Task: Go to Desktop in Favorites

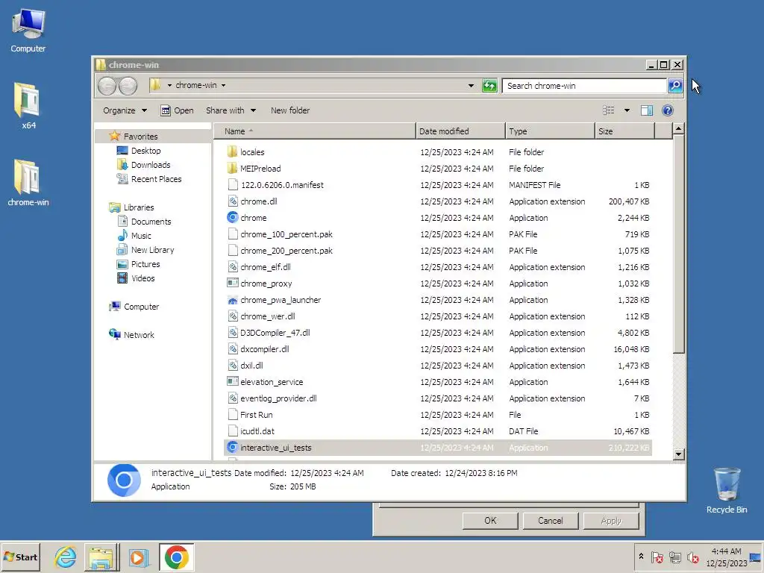Action: (140, 151)
